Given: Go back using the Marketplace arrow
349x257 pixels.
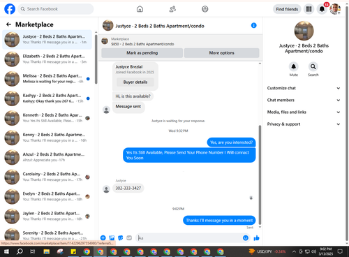Looking at the screenshot, I should tap(8, 24).
